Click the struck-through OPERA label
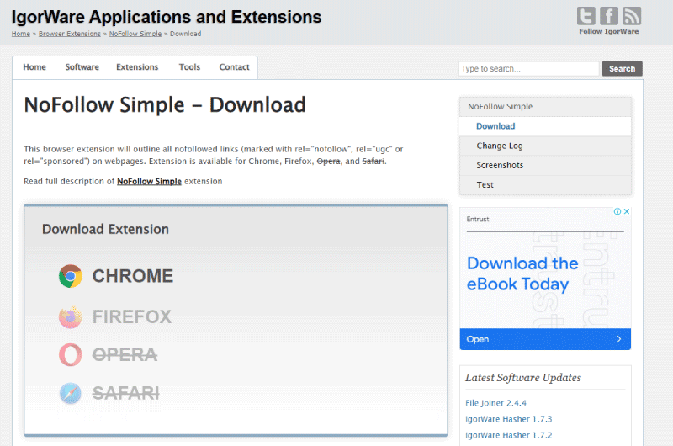The width and height of the screenshot is (673, 446). pyautogui.click(x=125, y=355)
